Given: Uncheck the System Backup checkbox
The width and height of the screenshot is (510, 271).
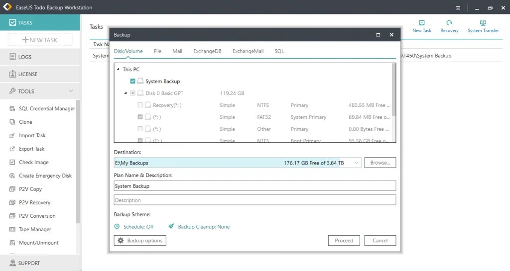Looking at the screenshot, I should 132,81.
